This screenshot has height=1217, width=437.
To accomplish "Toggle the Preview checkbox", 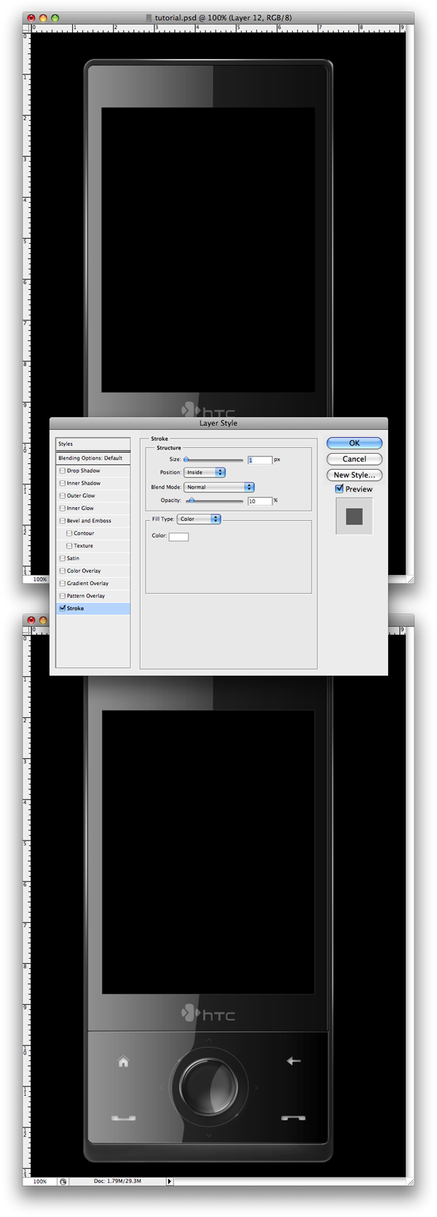I will (339, 489).
